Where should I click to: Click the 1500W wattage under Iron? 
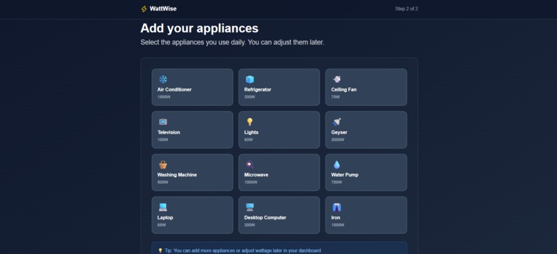tap(338, 225)
